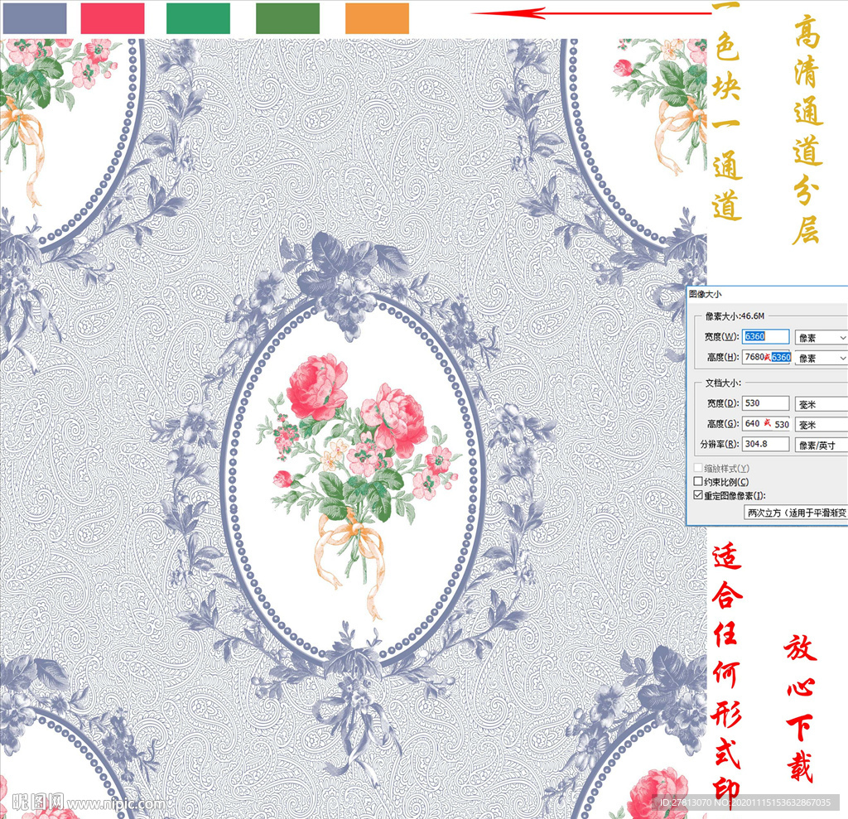Click the resolution field showing 304.8
The width and height of the screenshot is (848, 819).
[x=765, y=444]
